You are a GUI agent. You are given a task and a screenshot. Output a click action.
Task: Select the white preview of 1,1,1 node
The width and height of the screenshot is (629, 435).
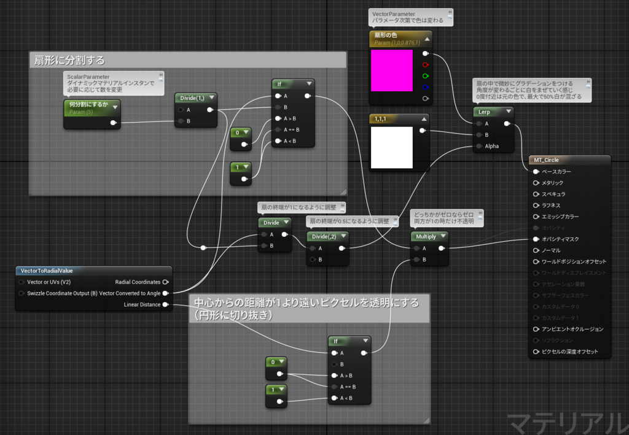pos(391,147)
